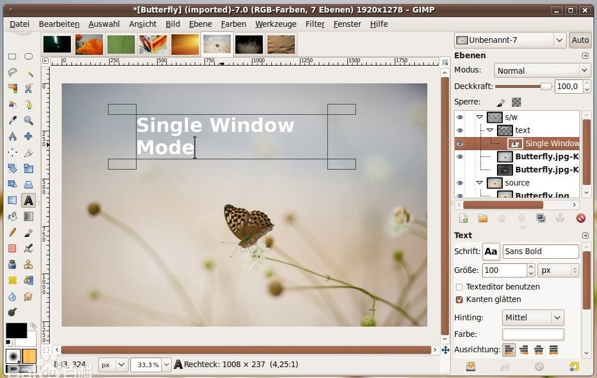Viewport: 597px width, 378px height.
Task: Open the Filter menu
Action: pyautogui.click(x=315, y=24)
